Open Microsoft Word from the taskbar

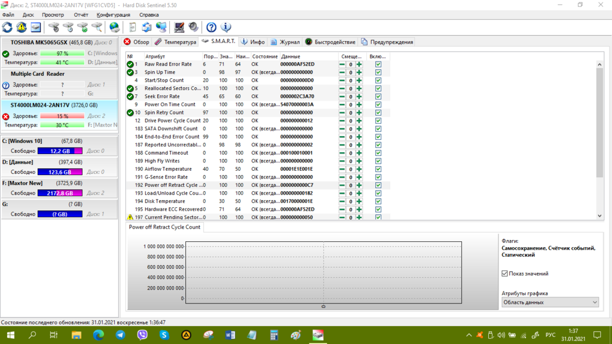pyautogui.click(x=230, y=335)
